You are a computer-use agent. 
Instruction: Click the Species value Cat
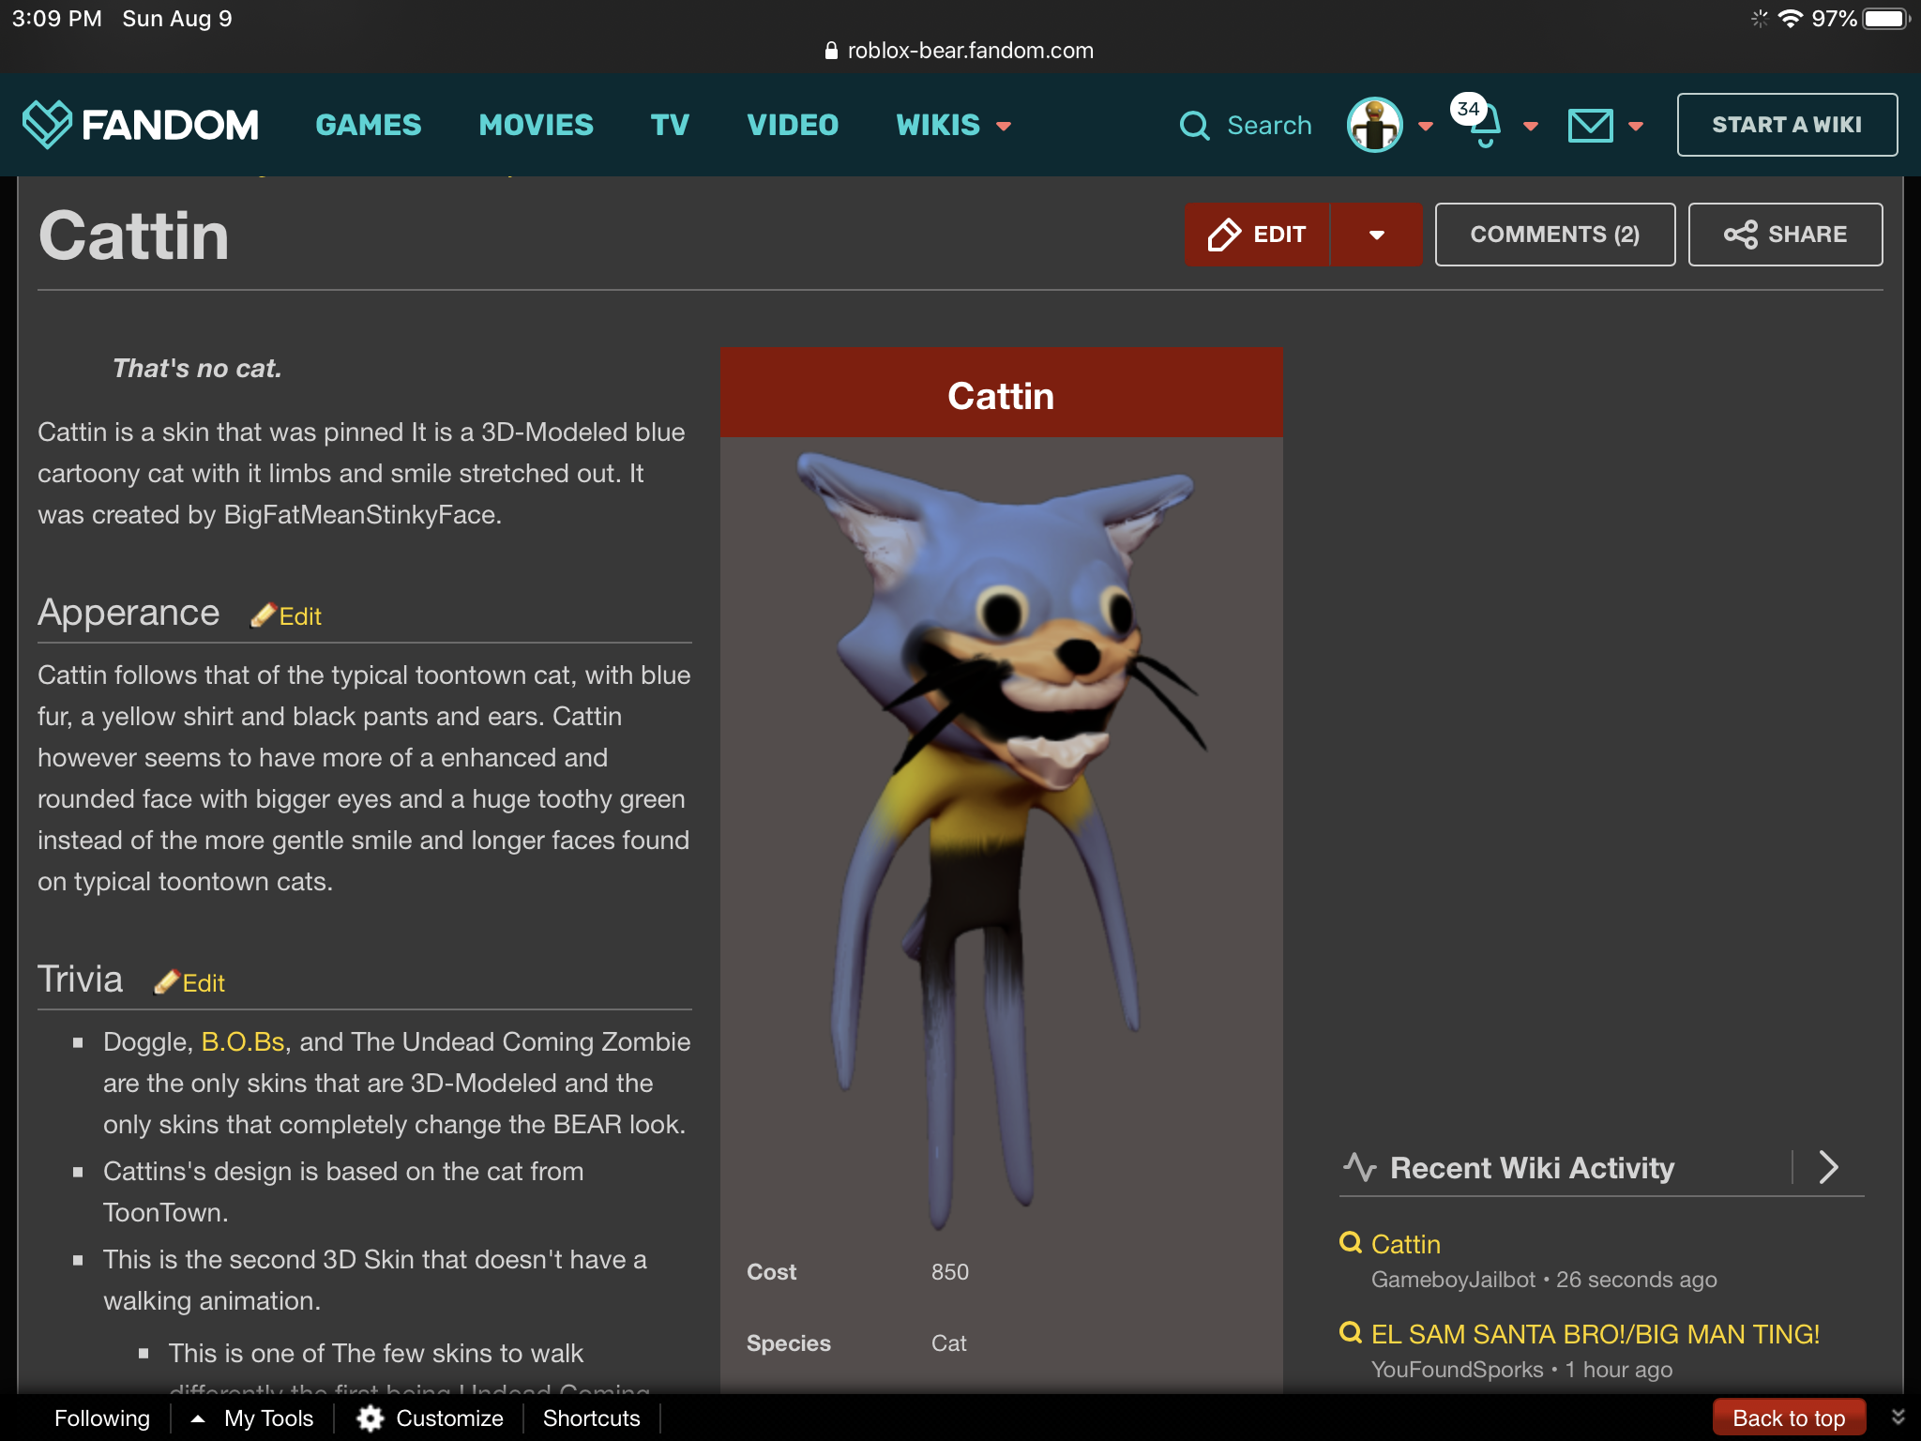pyautogui.click(x=949, y=1343)
